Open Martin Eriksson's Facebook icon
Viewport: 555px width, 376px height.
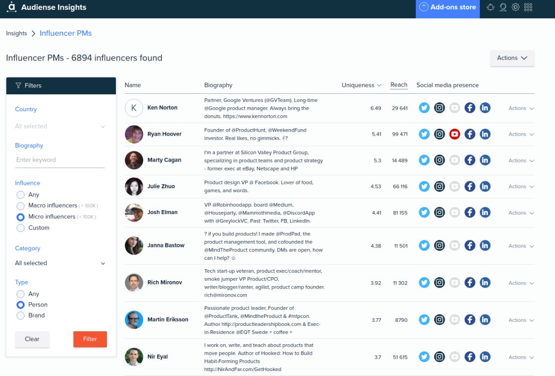pos(469,319)
